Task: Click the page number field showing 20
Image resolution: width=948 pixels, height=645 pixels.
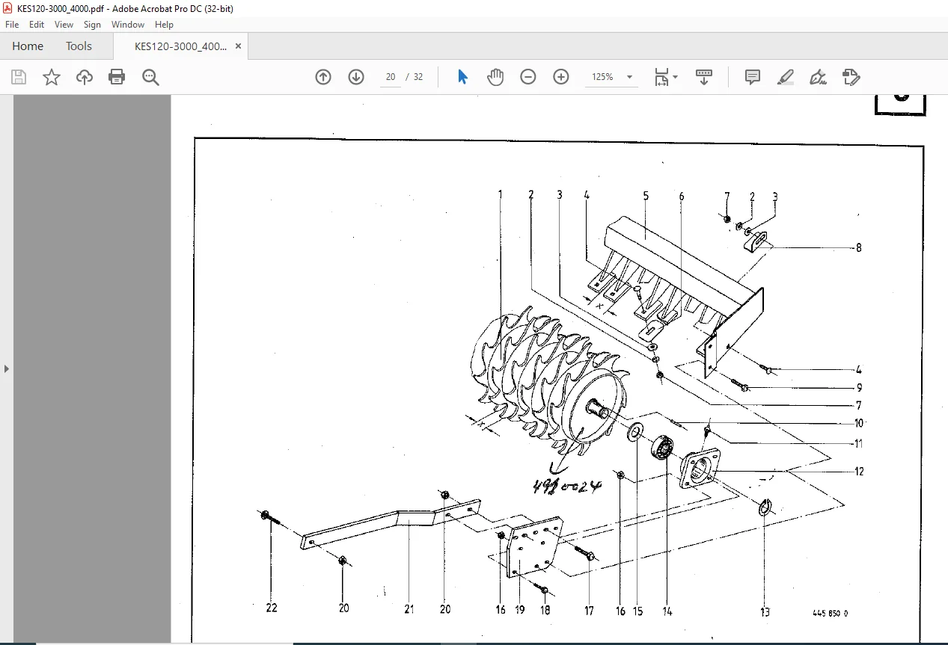Action: click(391, 77)
